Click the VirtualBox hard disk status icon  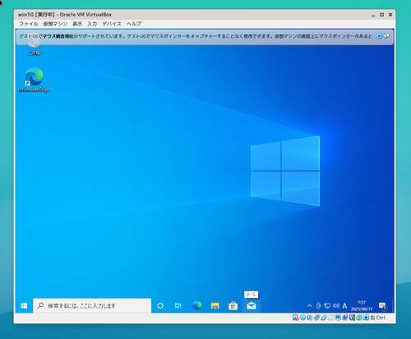tap(295, 318)
